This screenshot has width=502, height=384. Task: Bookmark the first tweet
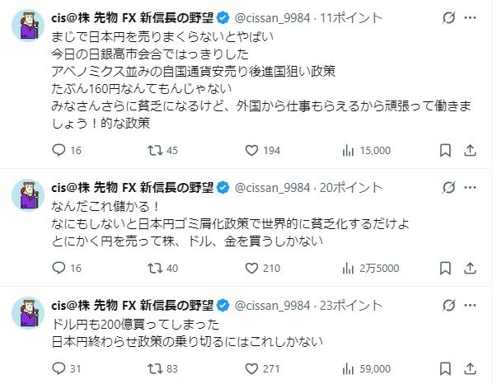pos(445,150)
